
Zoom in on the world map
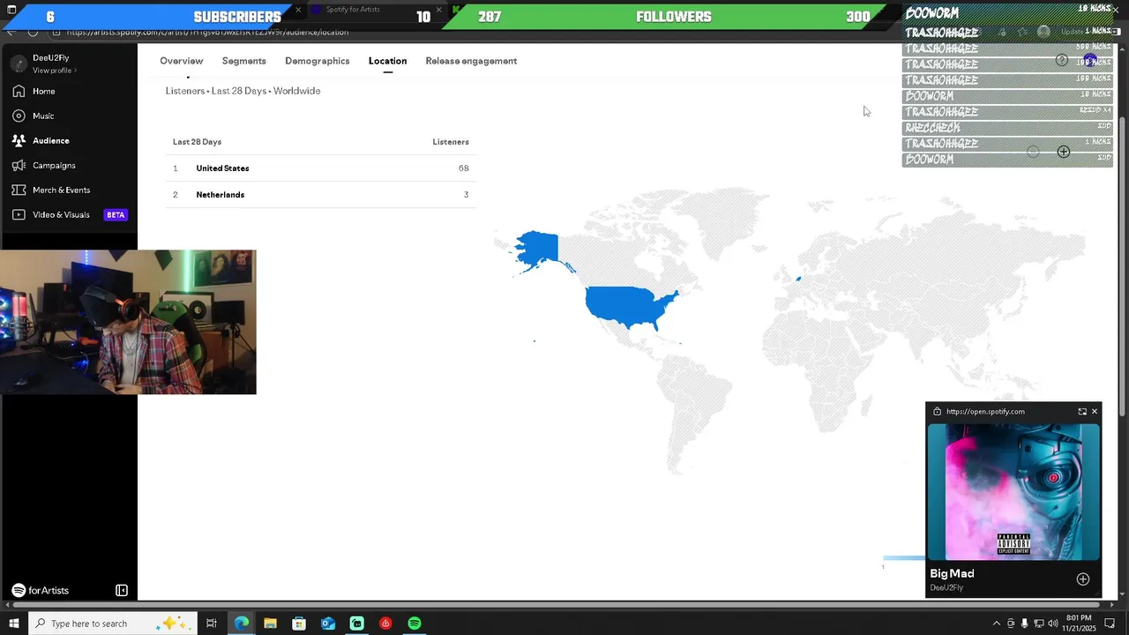coord(1064,152)
